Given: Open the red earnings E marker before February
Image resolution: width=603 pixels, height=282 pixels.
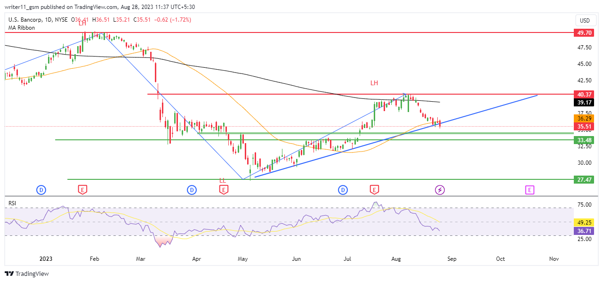Looking at the screenshot, I should pos(82,190).
